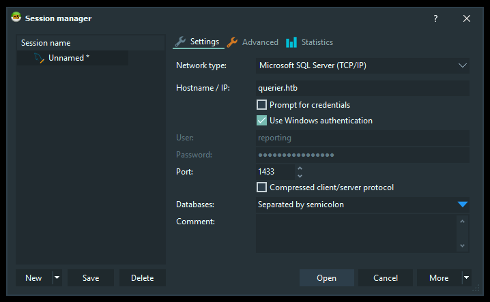
Task: Toggle Compressed client/server protocol checkbox
Action: 261,187
